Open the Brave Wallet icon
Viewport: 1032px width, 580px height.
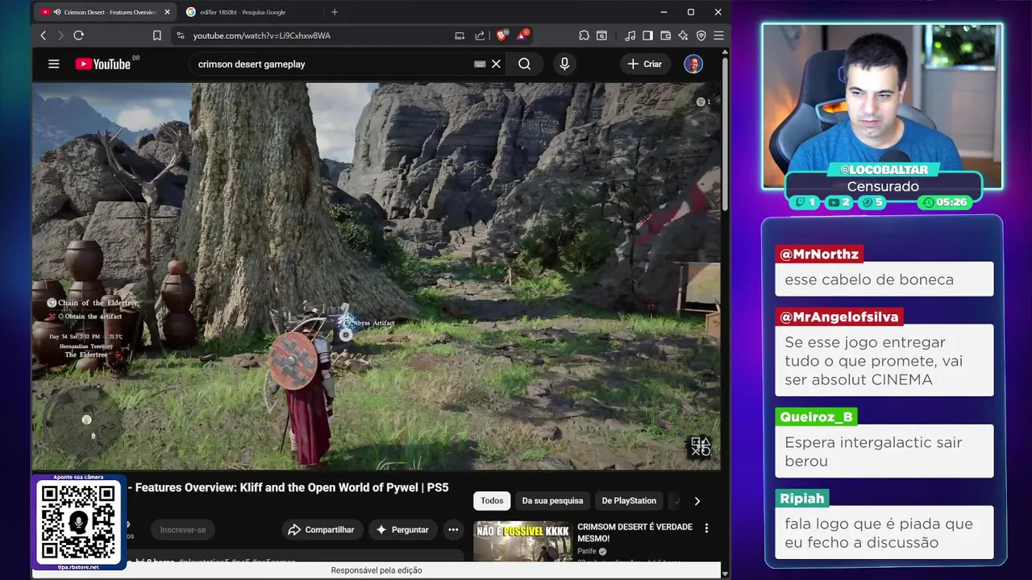tap(665, 35)
